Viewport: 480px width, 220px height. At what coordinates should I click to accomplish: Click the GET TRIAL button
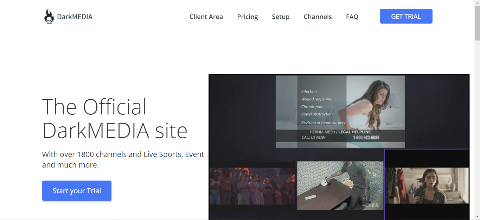point(406,16)
